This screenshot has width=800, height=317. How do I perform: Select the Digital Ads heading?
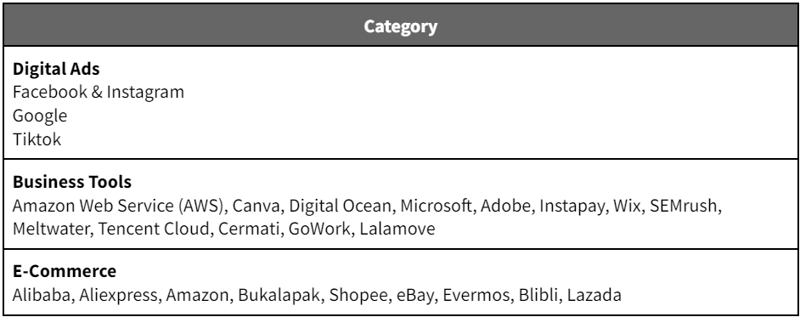[56, 69]
